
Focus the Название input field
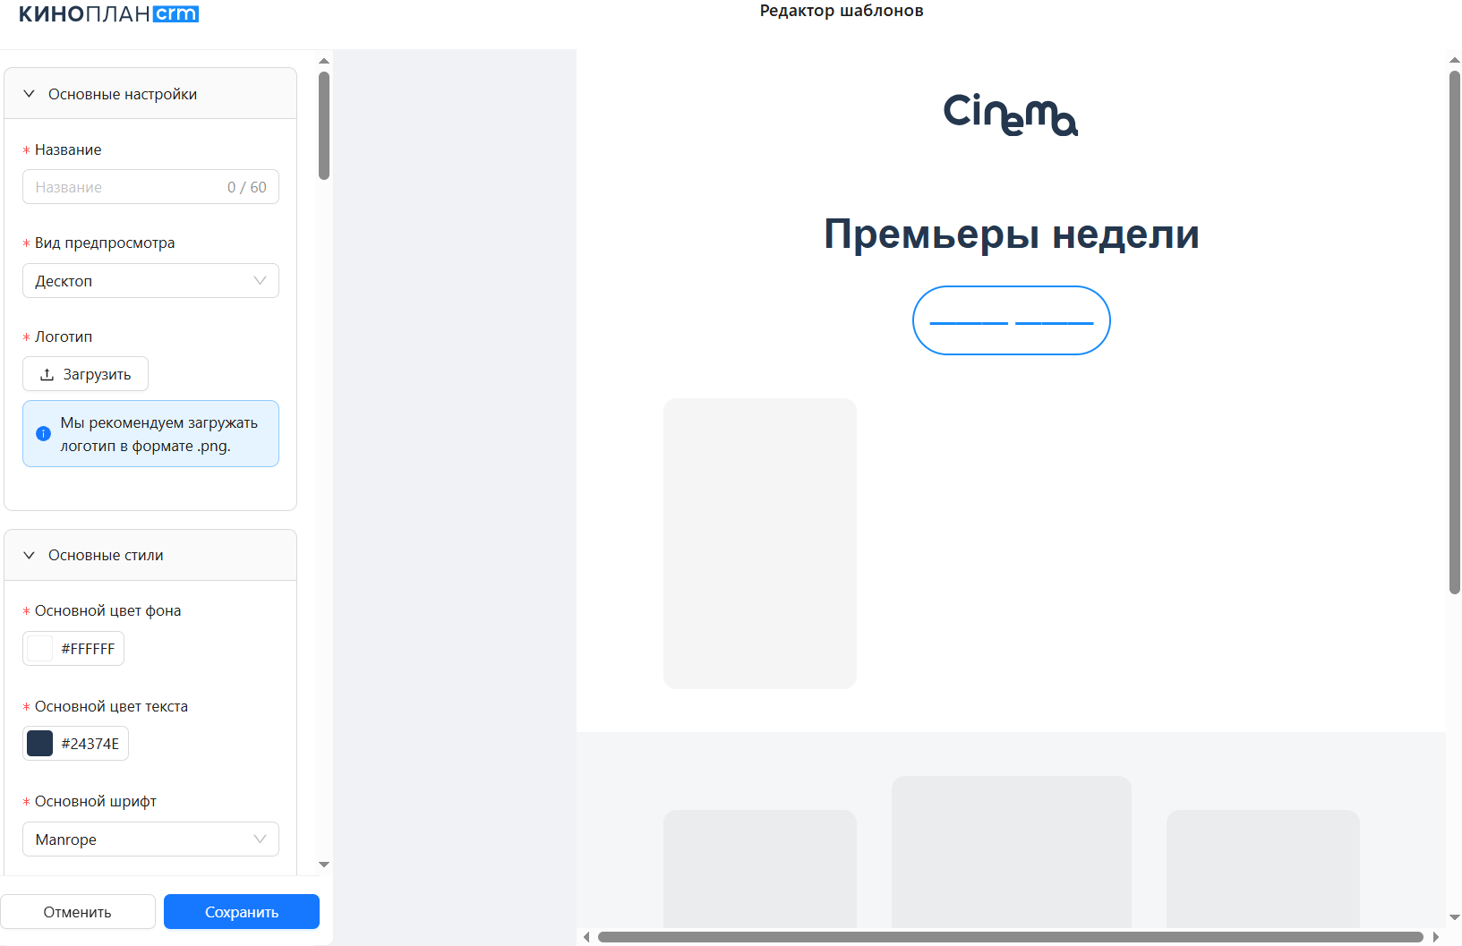point(150,187)
